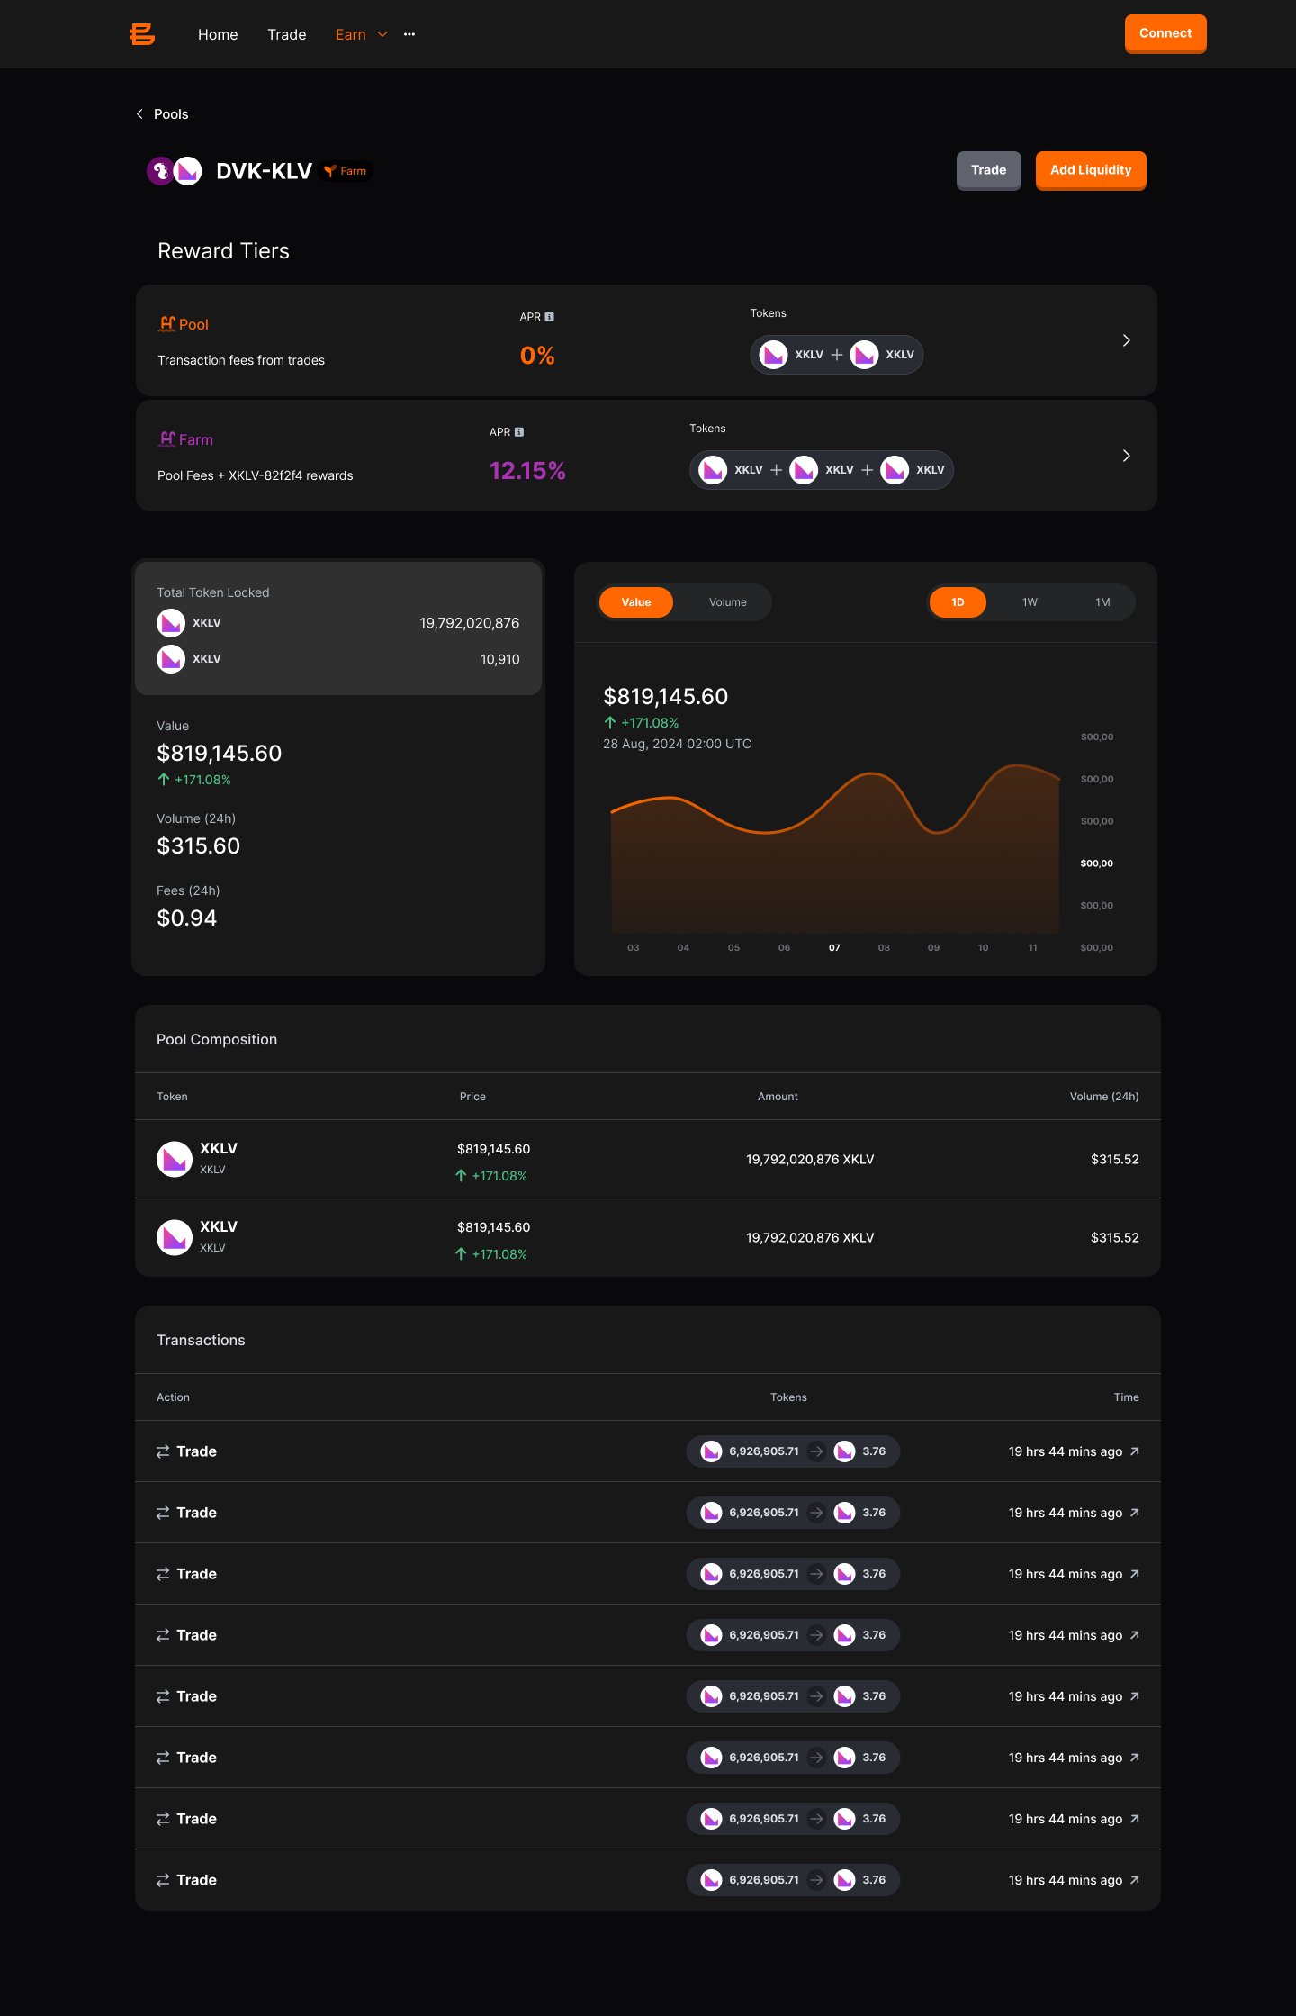Select the 1M chart timeframe
This screenshot has height=2016, width=1296.
[x=1103, y=602]
